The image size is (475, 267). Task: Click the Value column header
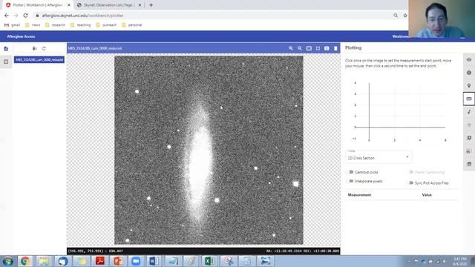(x=427, y=195)
